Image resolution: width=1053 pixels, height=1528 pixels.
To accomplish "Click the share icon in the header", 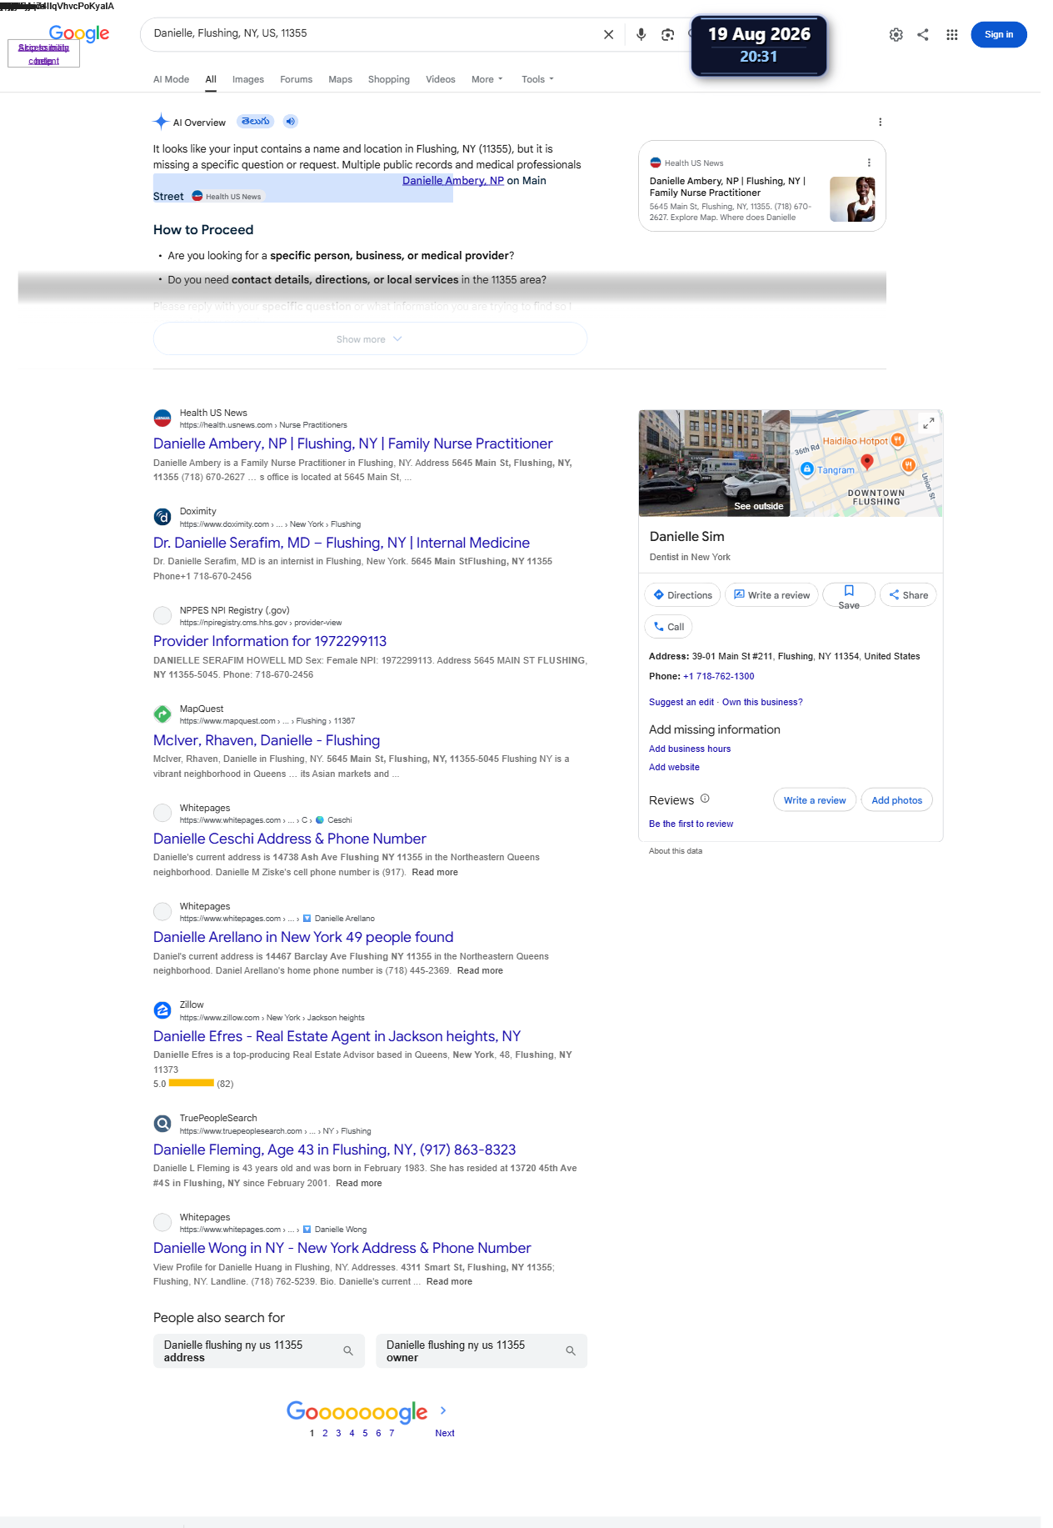I will [923, 34].
